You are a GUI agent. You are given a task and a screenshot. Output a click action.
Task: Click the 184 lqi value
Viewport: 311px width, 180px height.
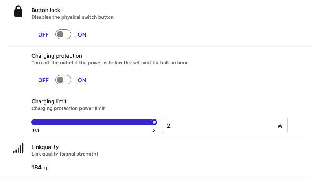pyautogui.click(x=40, y=167)
